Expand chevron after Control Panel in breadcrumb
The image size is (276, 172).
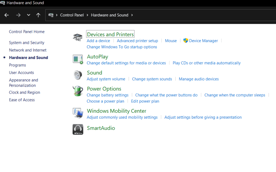click(x=87, y=15)
